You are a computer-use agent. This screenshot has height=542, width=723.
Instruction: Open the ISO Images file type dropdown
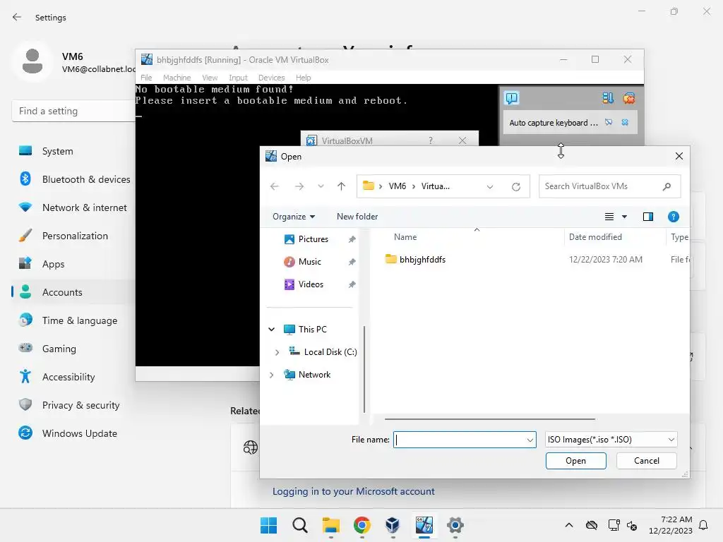tap(611, 440)
